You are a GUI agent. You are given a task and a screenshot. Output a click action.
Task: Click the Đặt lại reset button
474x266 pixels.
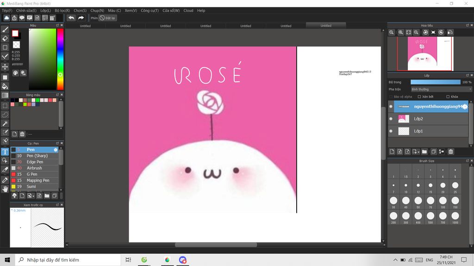pos(107,18)
